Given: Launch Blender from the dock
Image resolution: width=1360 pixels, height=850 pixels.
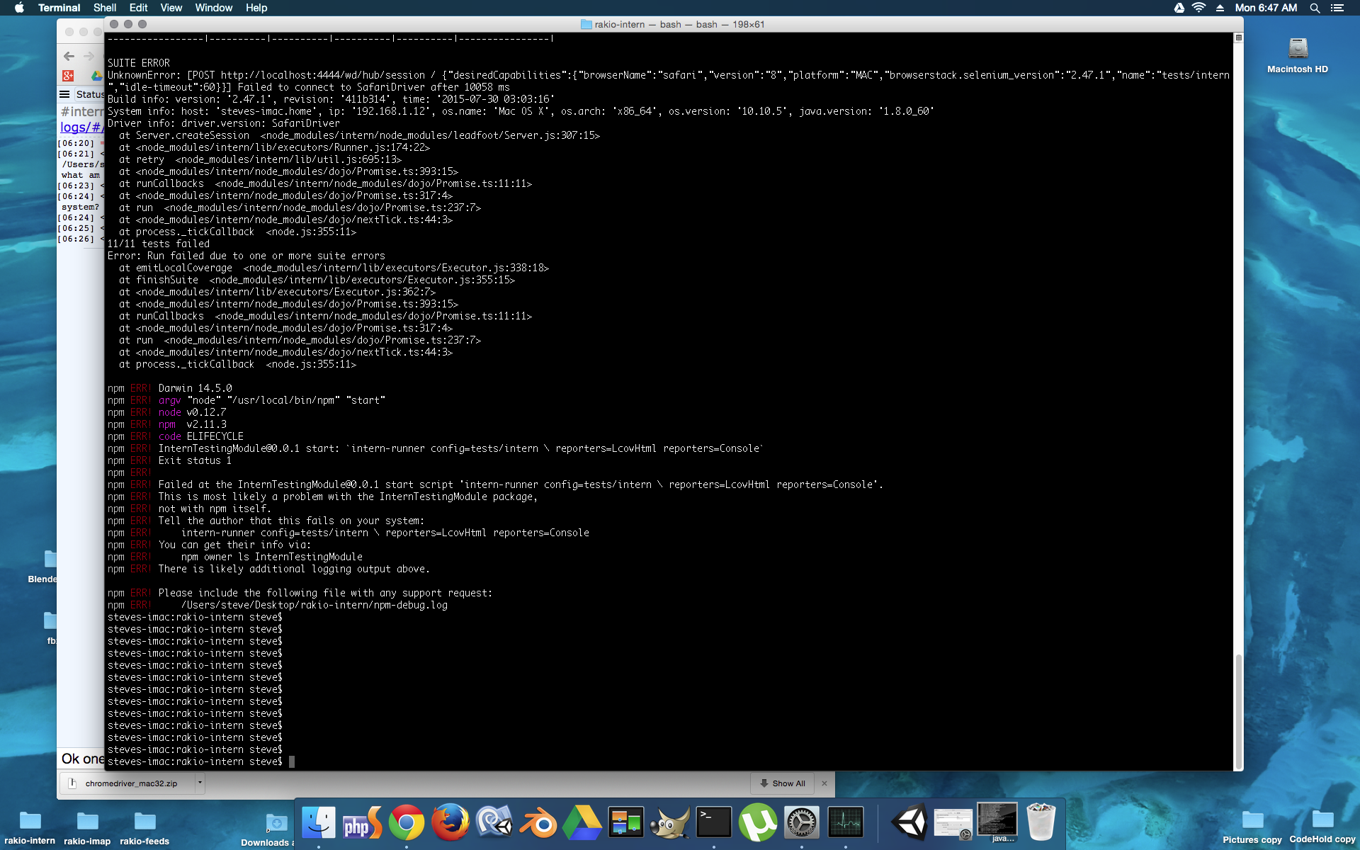Looking at the screenshot, I should 538,822.
